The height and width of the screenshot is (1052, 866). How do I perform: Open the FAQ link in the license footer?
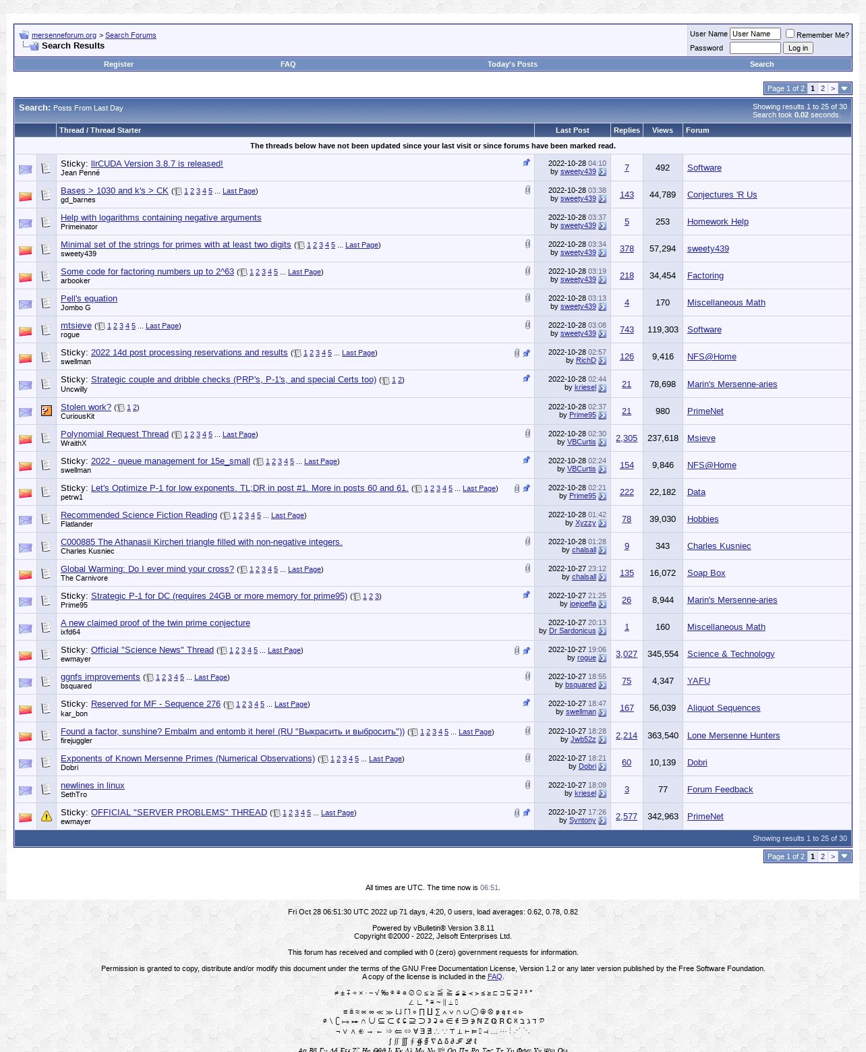(495, 976)
